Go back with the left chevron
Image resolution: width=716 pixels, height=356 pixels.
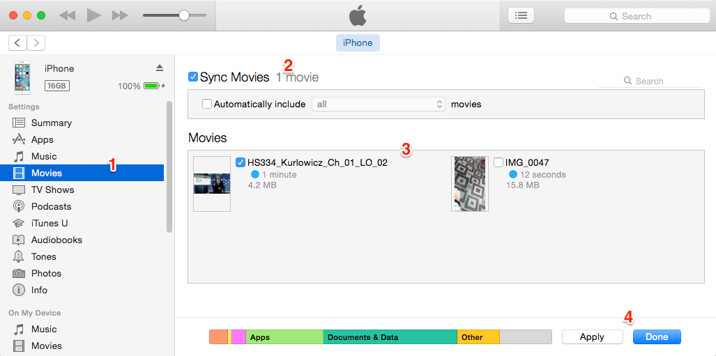coord(17,43)
